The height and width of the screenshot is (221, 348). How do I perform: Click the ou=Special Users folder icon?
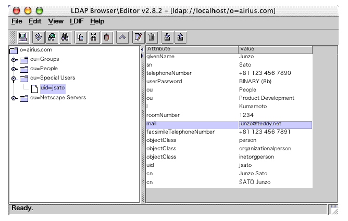click(x=24, y=79)
